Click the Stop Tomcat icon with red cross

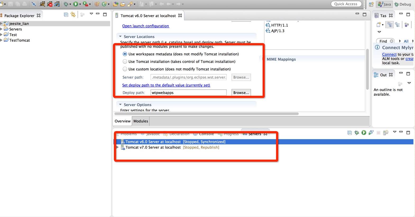point(50,4)
